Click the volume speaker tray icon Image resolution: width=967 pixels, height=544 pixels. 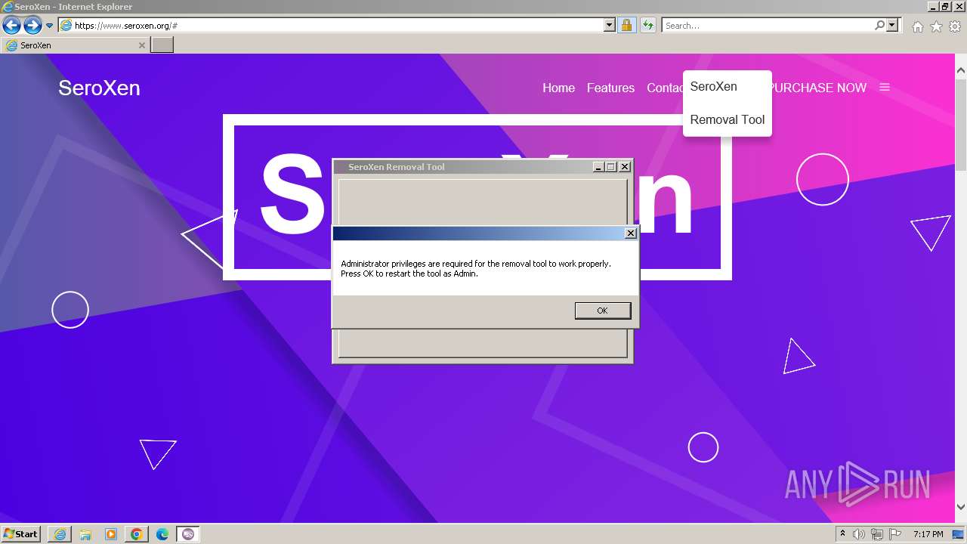click(x=859, y=534)
